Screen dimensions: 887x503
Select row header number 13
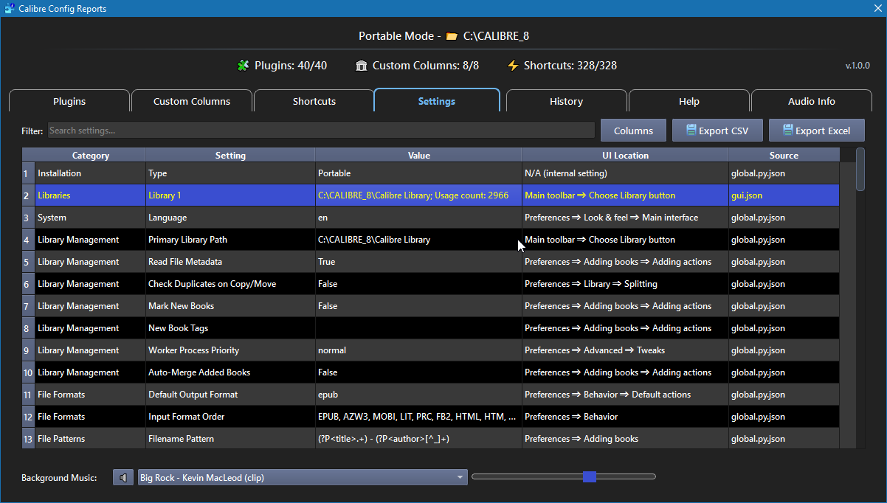click(28, 439)
